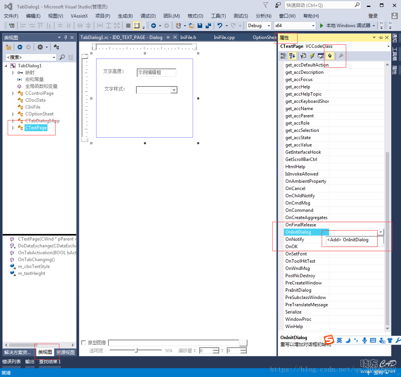Click the Sogou microphone icon
The height and width of the screenshot is (377, 401).
tap(365, 340)
